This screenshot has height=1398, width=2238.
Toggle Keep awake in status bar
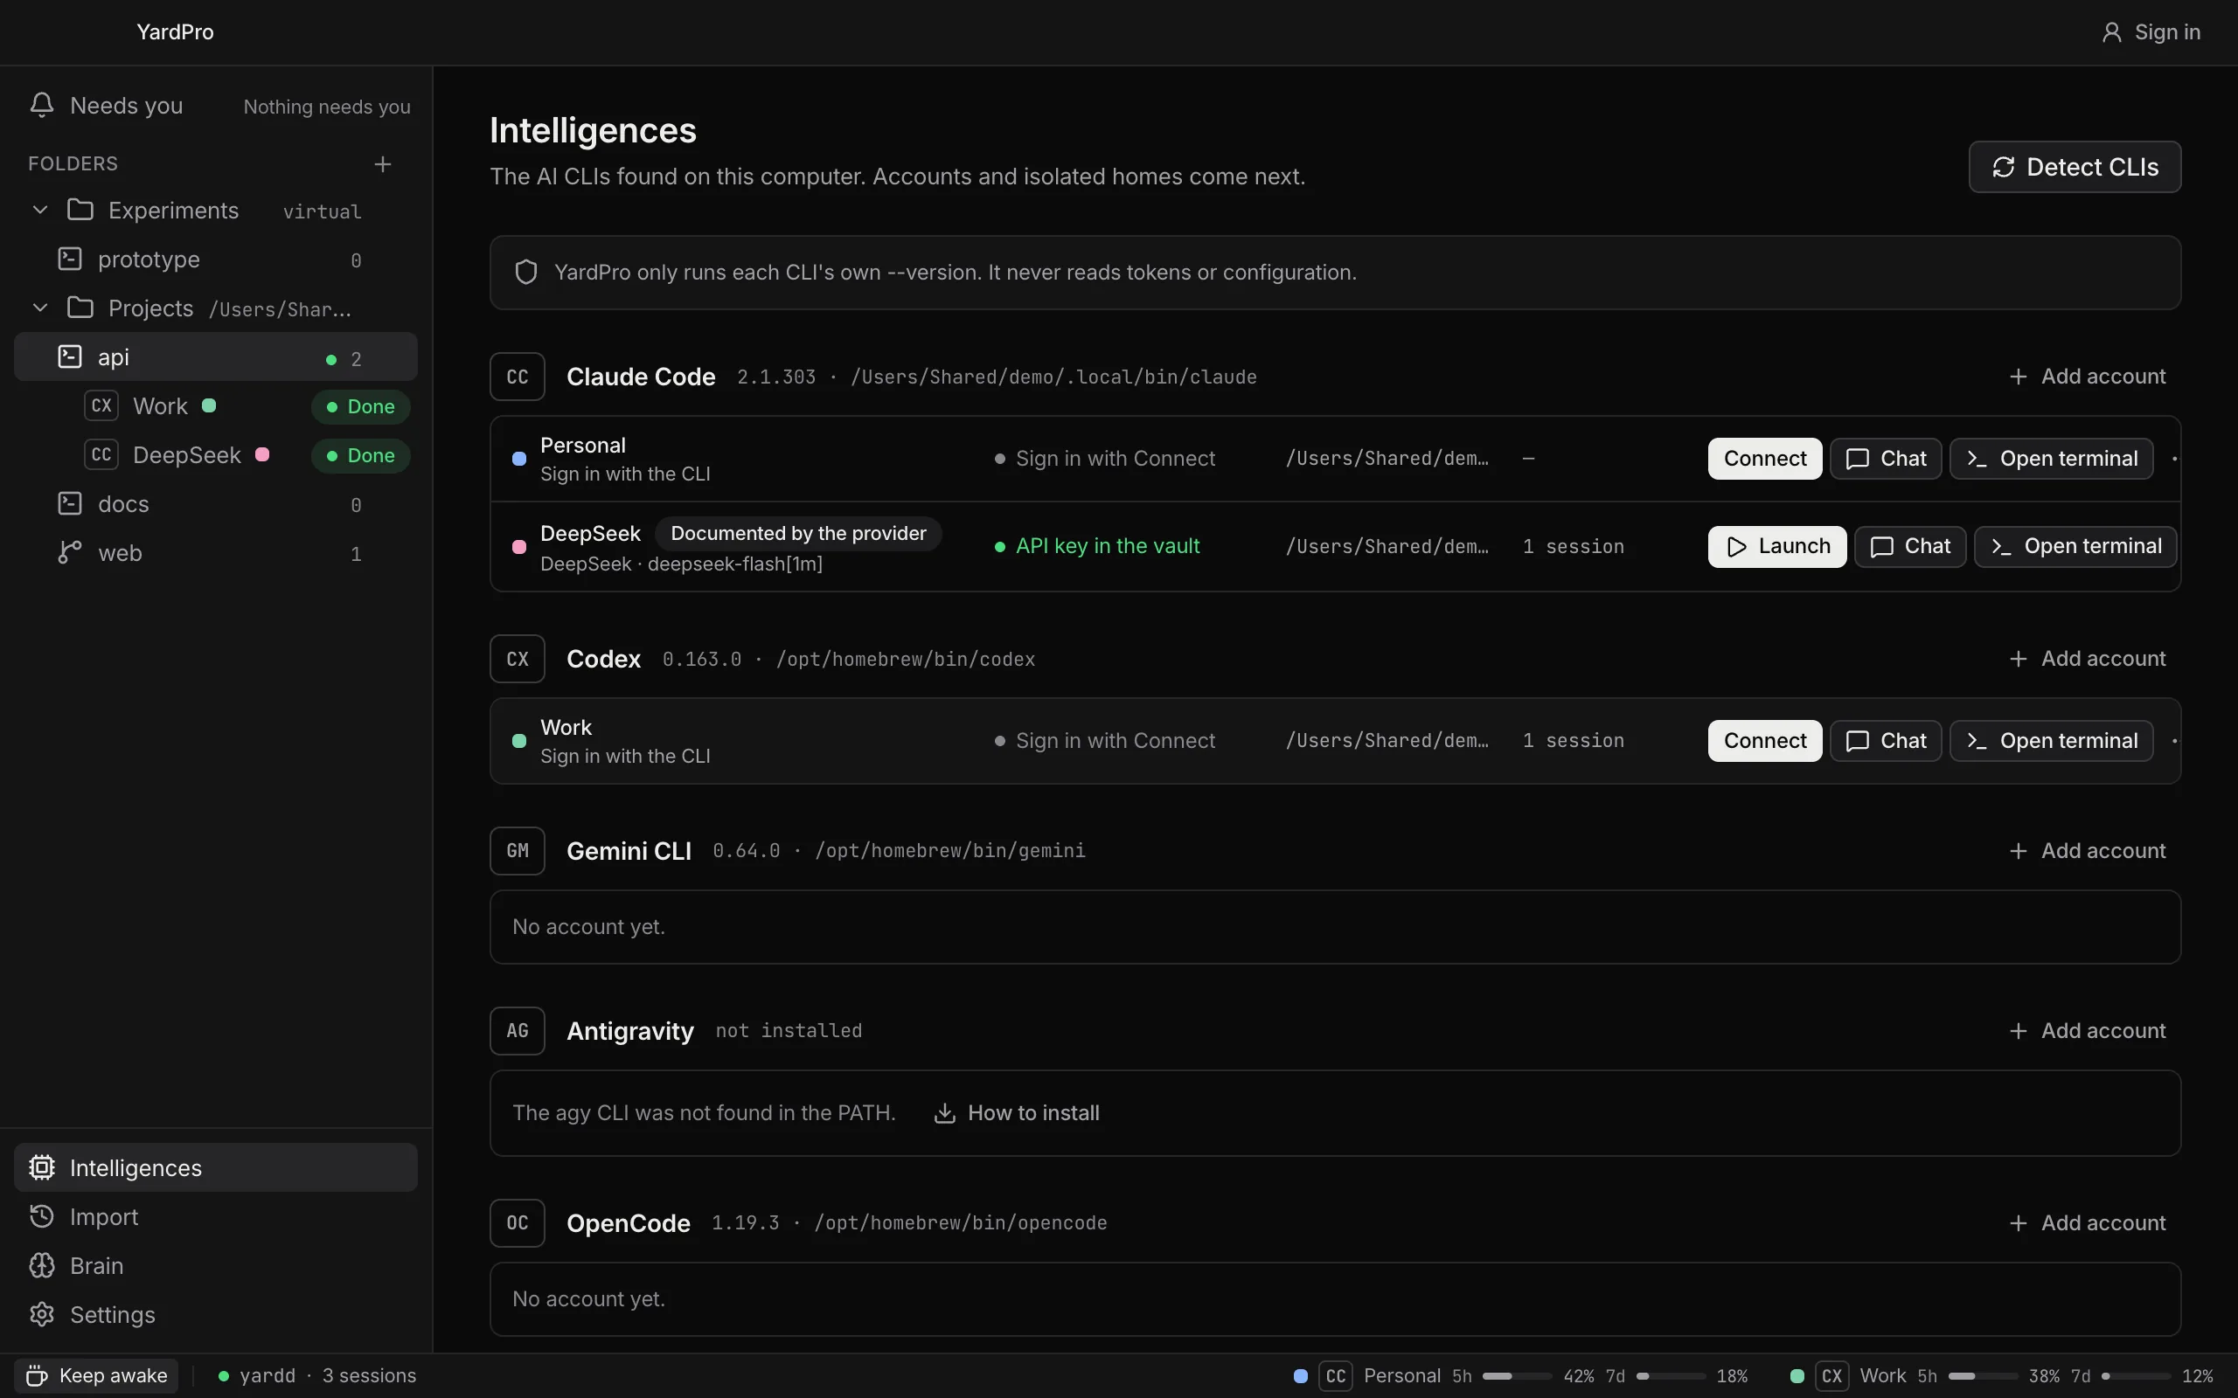[x=96, y=1376]
